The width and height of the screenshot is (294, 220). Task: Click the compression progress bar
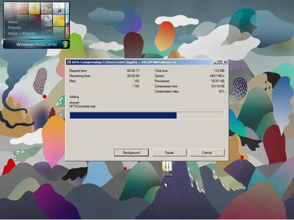tap(147, 115)
